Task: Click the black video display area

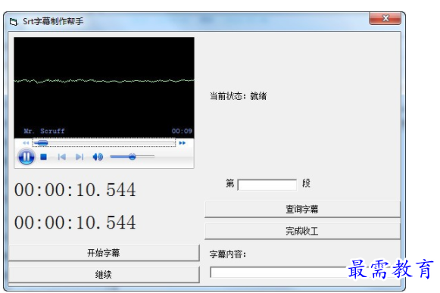Action: 104,87
